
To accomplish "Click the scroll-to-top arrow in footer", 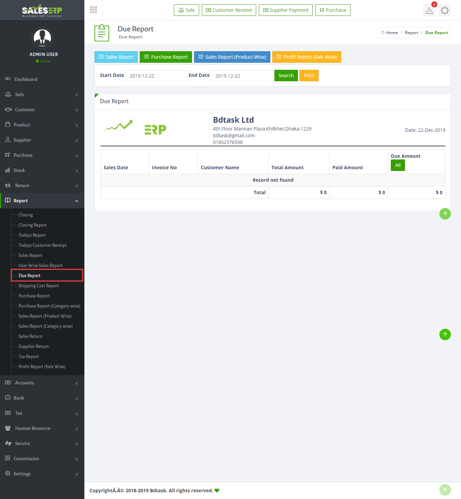I will tap(445, 490).
